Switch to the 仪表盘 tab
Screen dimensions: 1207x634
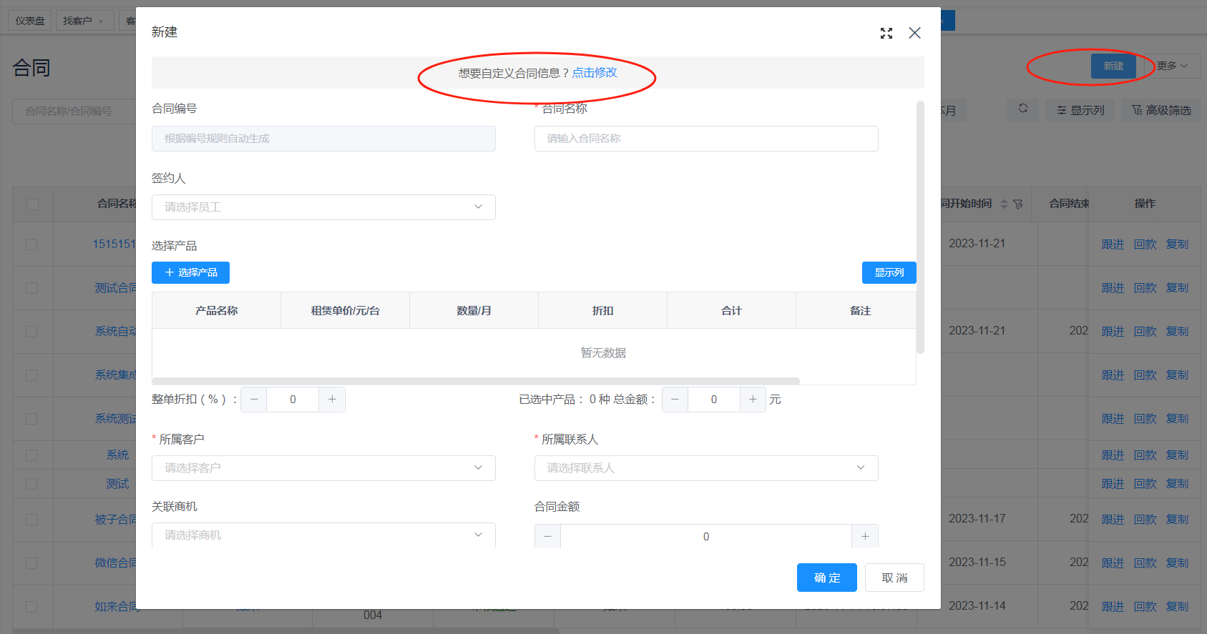click(x=30, y=21)
